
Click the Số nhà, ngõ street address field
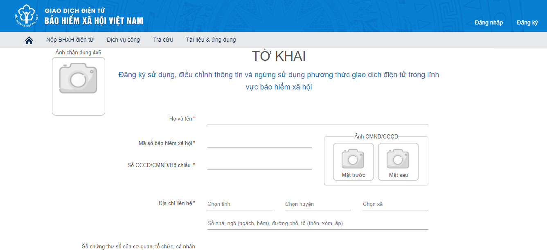[317, 223]
